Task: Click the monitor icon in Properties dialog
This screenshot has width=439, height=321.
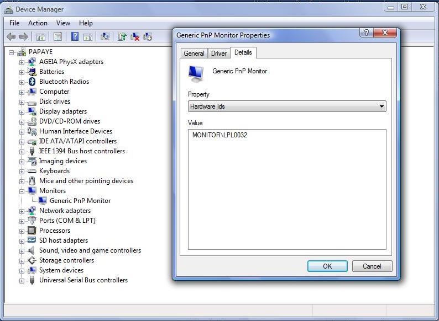Action: (x=196, y=74)
